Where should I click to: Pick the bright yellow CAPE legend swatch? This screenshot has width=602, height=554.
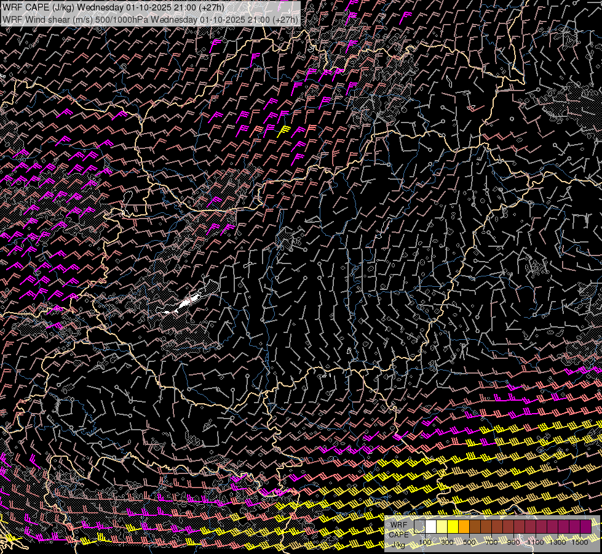pyautogui.click(x=453, y=526)
